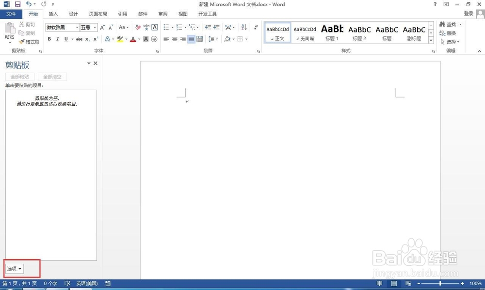Click the Save icon in quick access toolbar
This screenshot has height=290, width=485.
(17, 4)
